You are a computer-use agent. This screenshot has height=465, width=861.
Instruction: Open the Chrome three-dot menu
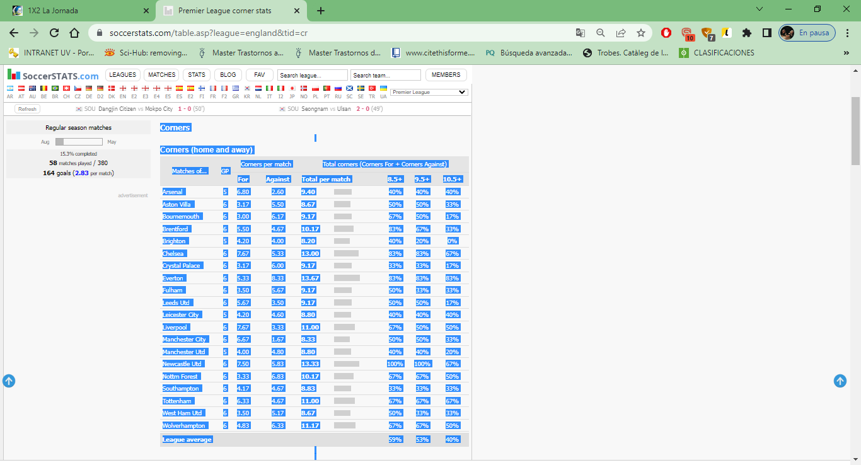click(848, 33)
